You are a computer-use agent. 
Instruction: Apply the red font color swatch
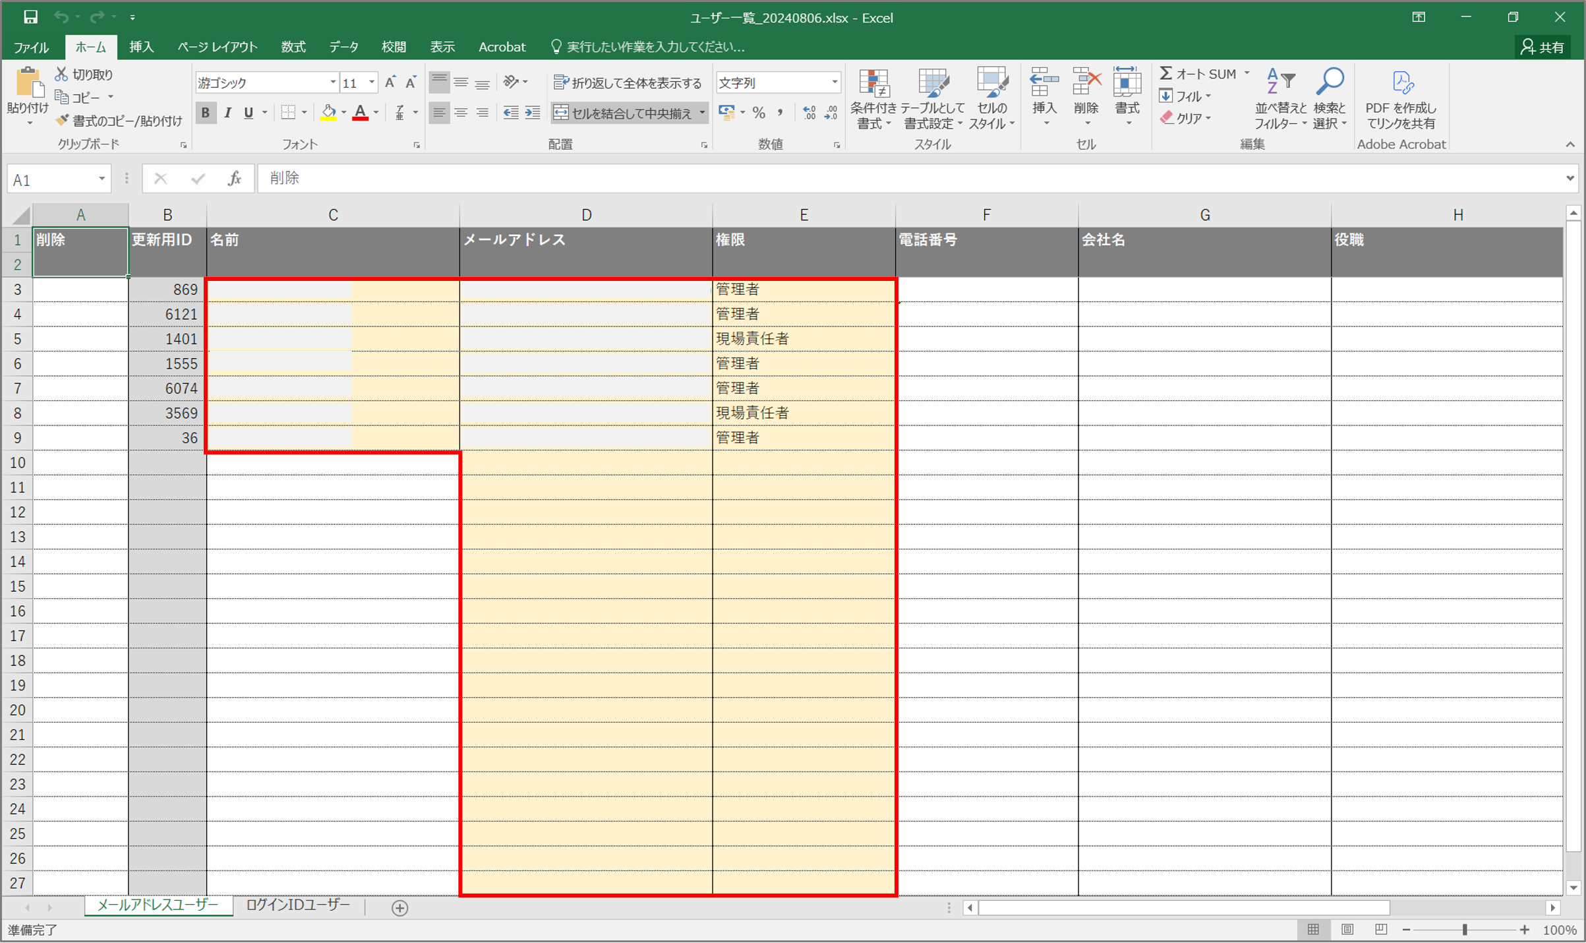click(x=360, y=113)
